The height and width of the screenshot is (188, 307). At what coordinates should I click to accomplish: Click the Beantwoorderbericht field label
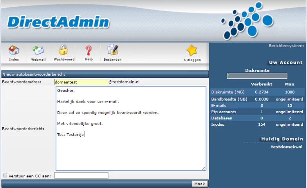click(x=23, y=128)
